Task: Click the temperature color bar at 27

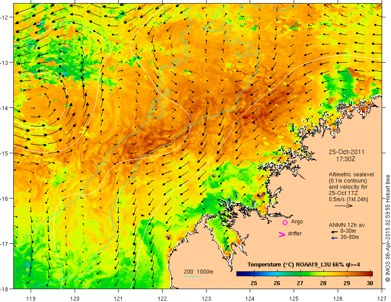Action: 300,274
